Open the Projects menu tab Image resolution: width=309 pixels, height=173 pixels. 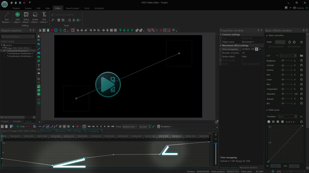(16, 8)
